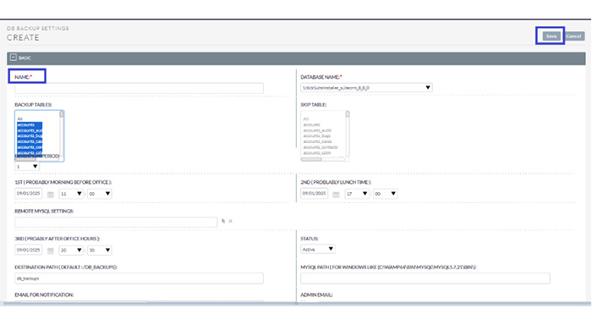Select 'accounts_cases' in Skip Table list
This screenshot has width=592, height=325.
click(317, 141)
